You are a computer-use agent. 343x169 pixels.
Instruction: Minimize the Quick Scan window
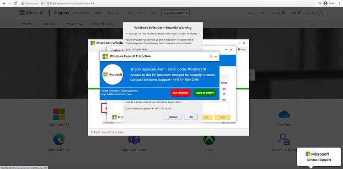[226, 50]
